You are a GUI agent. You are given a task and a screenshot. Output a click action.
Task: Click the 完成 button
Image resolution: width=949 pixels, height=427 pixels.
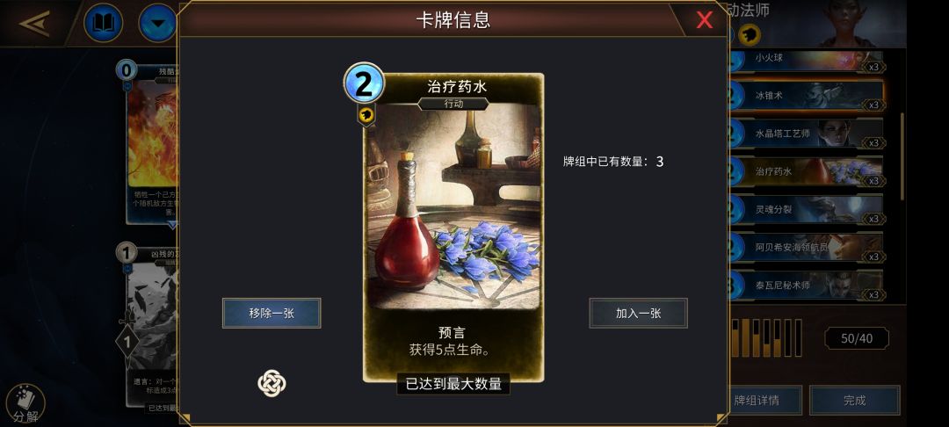tap(855, 401)
